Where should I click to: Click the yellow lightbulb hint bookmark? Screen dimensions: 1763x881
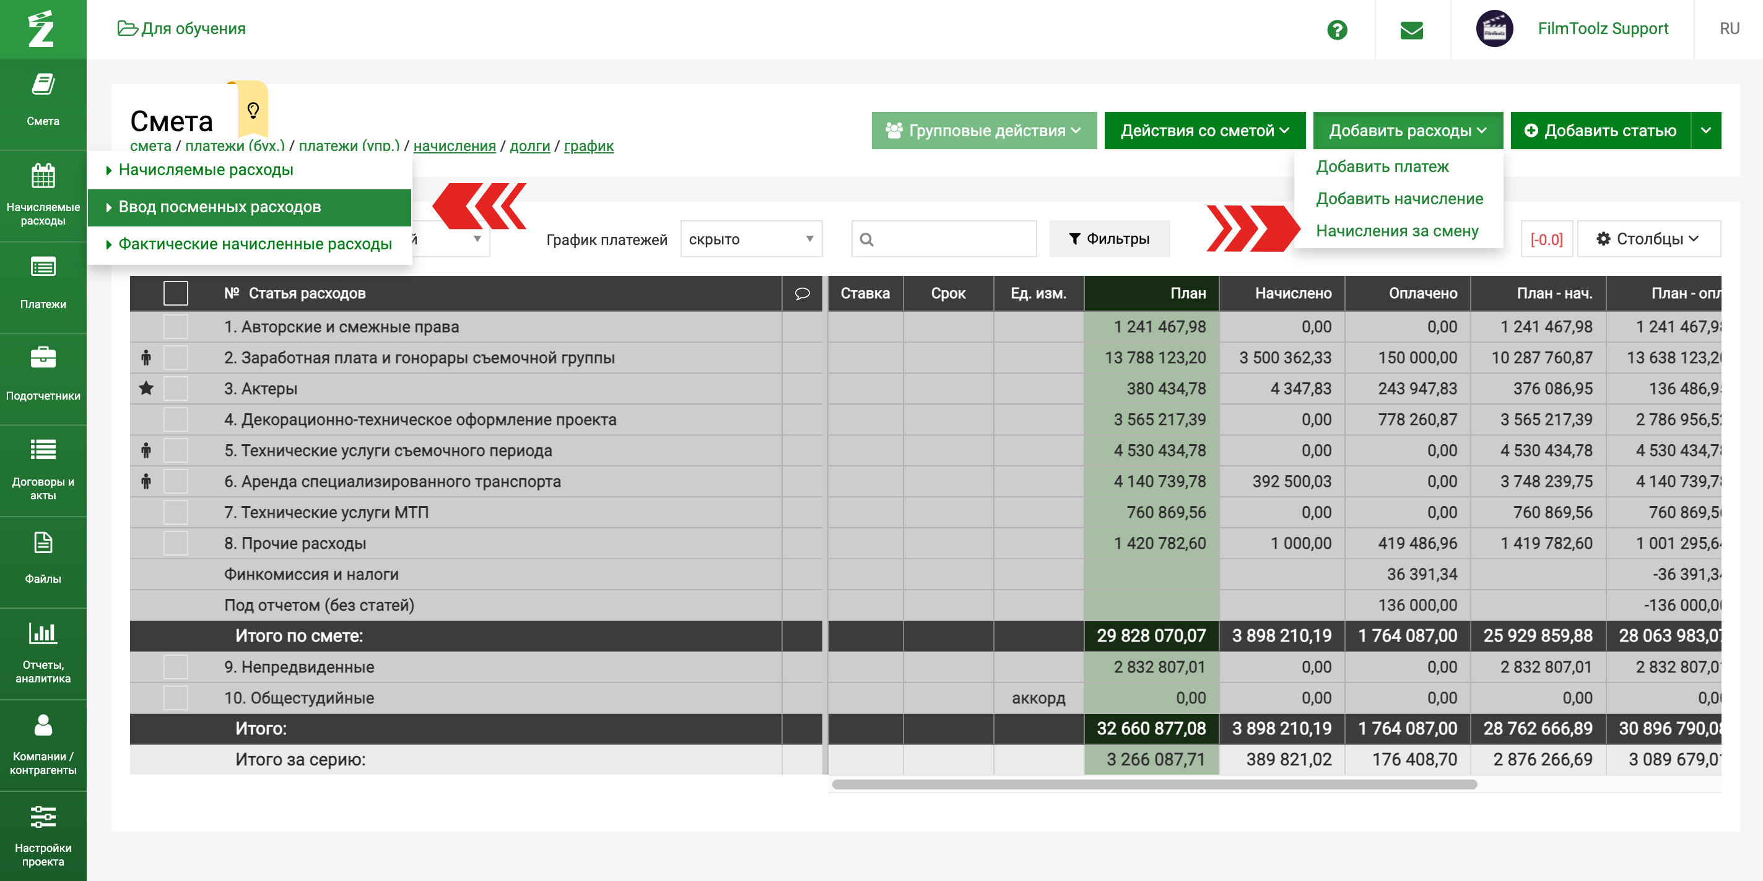pyautogui.click(x=253, y=110)
